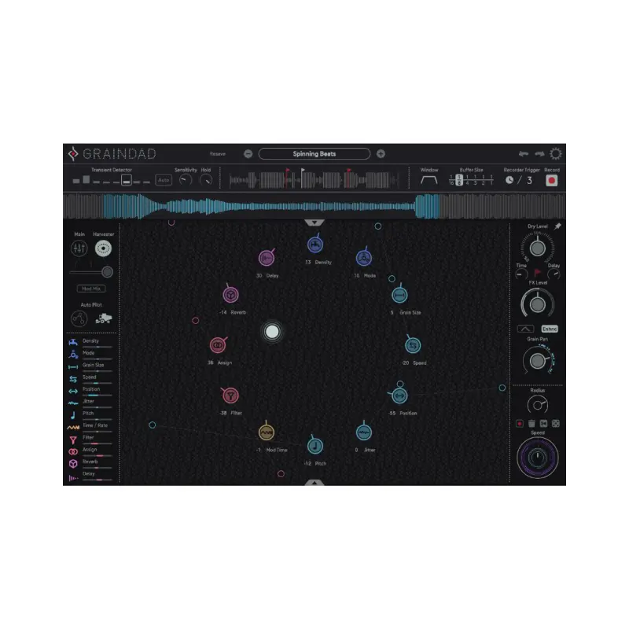Click the Speed node icon in the orbit
The image size is (629, 629).
(413, 345)
